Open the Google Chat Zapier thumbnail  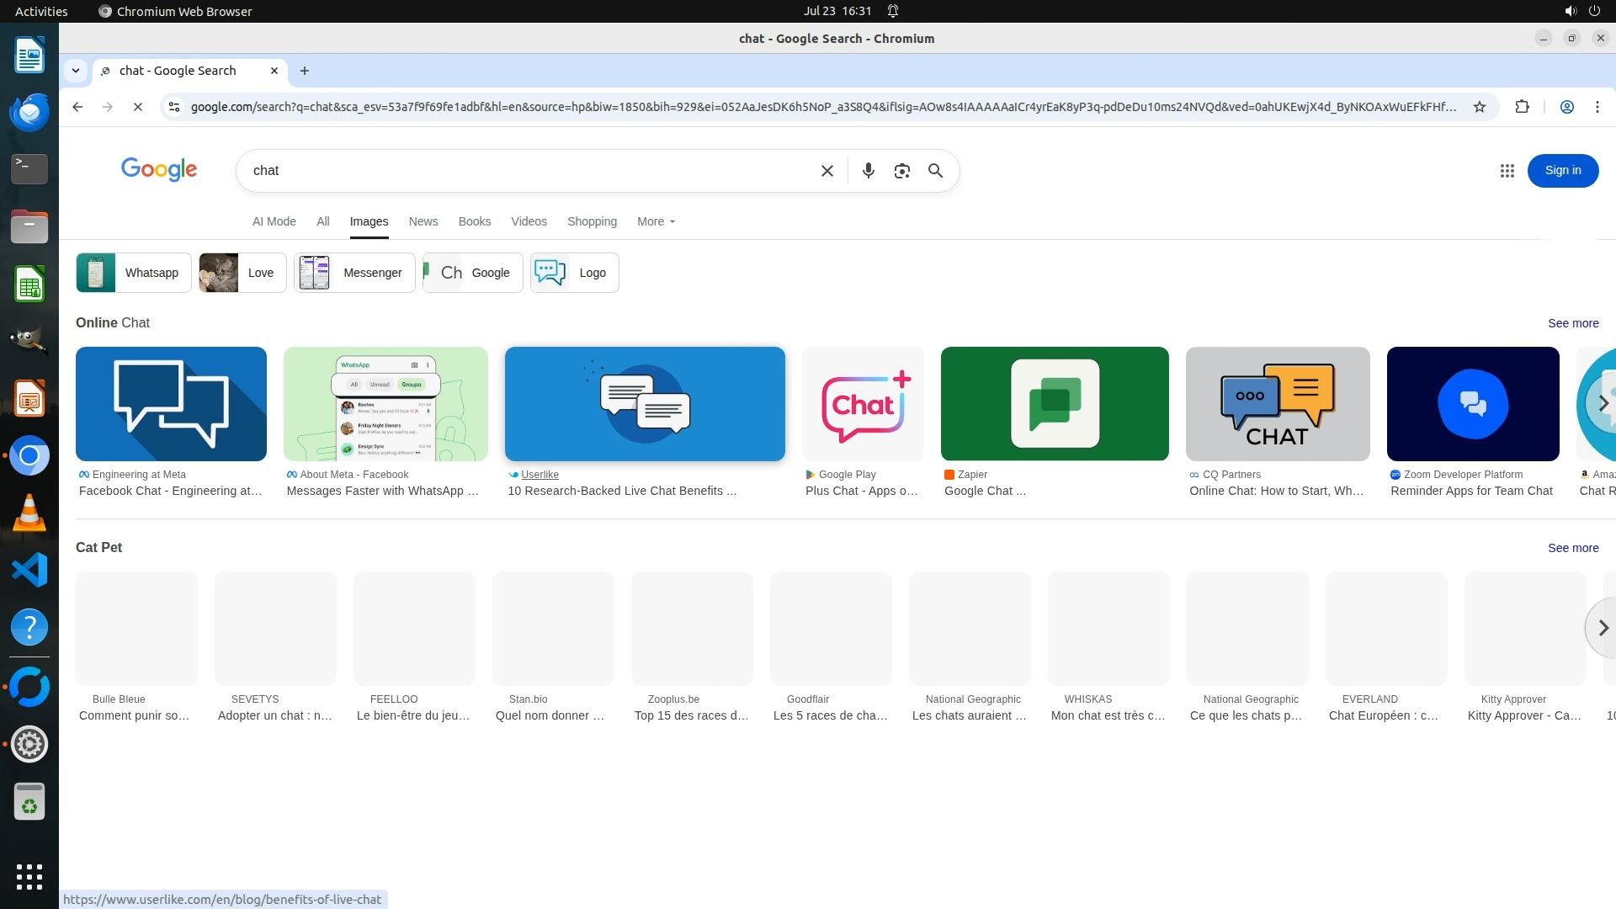[1054, 404]
